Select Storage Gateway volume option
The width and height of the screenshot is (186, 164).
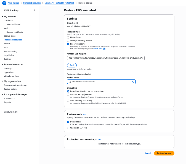(68, 41)
